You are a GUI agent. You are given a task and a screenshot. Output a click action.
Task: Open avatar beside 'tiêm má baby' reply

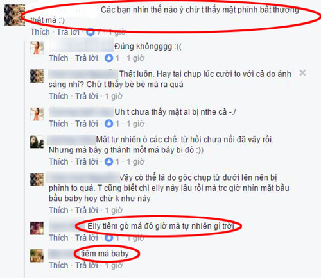[x=37, y=256]
